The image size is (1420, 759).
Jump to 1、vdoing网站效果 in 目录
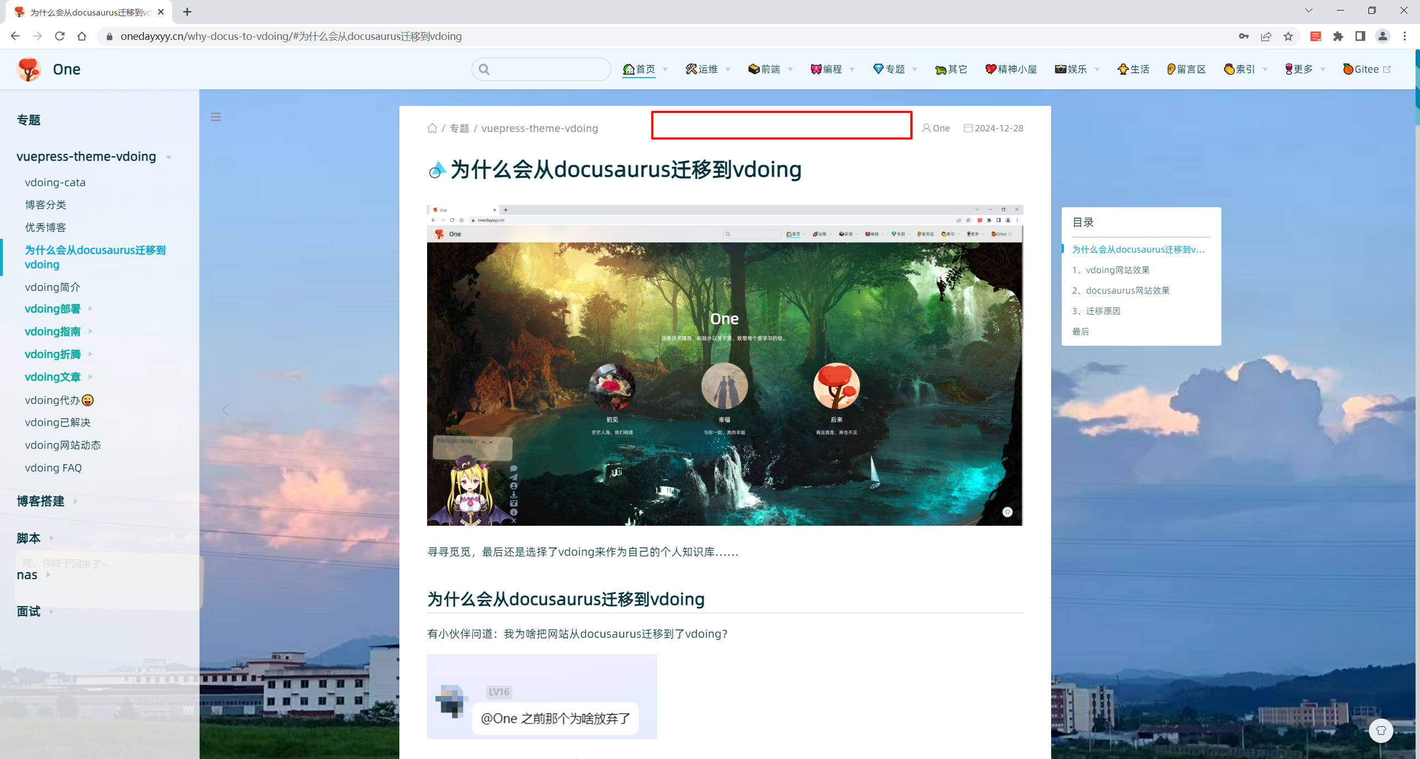[x=1111, y=270]
